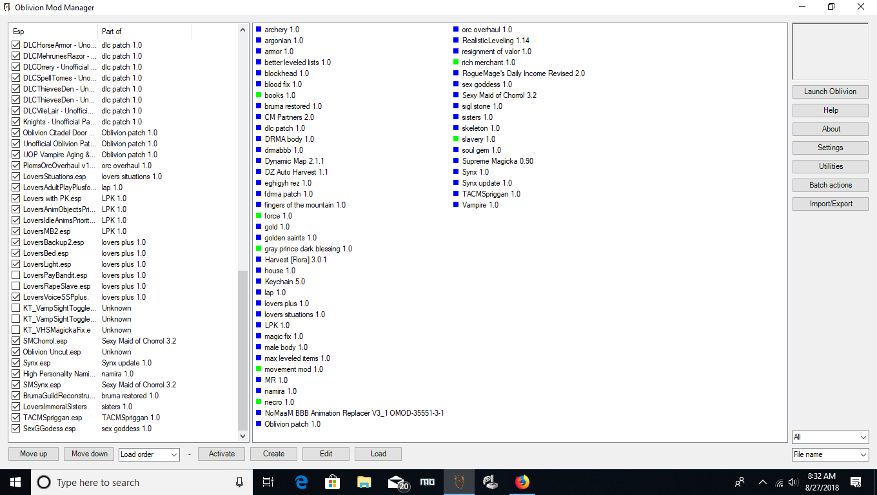Click the Load button
Screen dimensions: 877x495
(378, 454)
